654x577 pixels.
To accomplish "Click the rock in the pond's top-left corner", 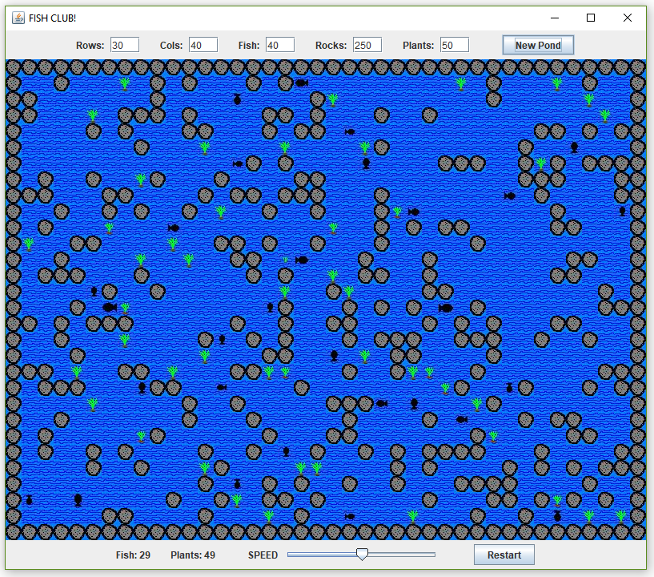I will click(14, 67).
